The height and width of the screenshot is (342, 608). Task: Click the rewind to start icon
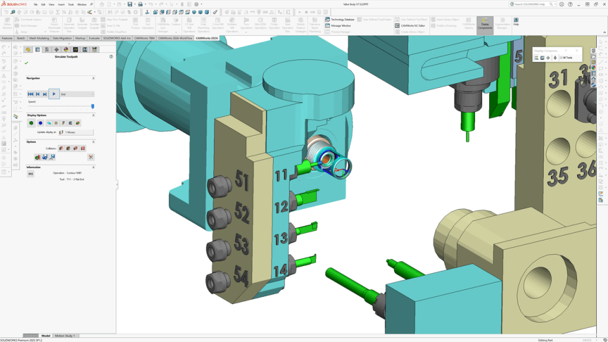pyautogui.click(x=30, y=94)
